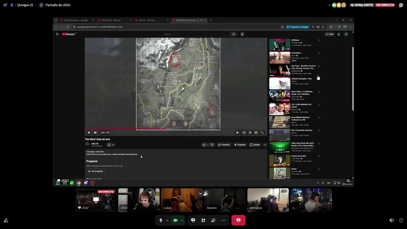This screenshot has width=407, height=229.
Task: Open add friends to call icon
Action: (6, 220)
